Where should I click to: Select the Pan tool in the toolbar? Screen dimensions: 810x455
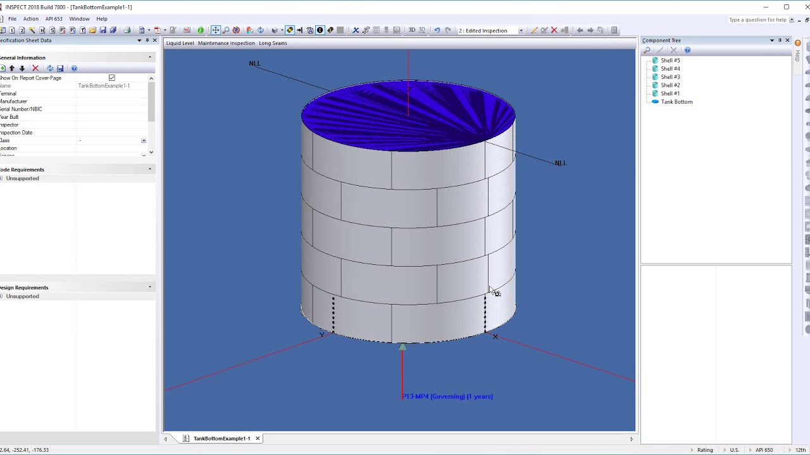pos(215,30)
